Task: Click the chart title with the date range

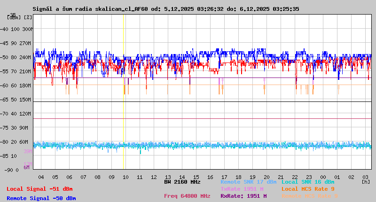Action: [x=165, y=9]
